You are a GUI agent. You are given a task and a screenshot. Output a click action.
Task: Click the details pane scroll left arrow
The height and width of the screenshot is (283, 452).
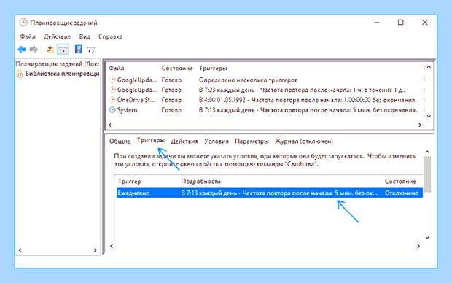click(x=112, y=246)
